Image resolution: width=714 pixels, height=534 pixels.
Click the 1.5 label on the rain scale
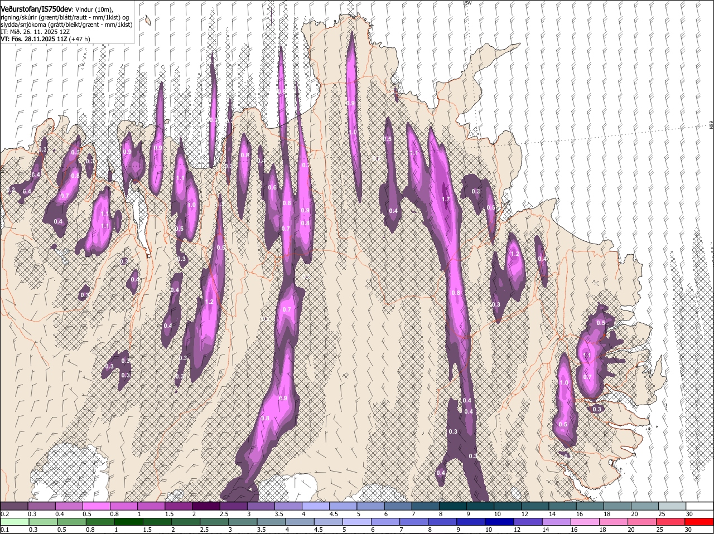pyautogui.click(x=147, y=530)
